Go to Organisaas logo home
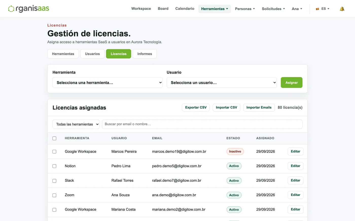Screen dimensions: 355x221 coord(29,9)
